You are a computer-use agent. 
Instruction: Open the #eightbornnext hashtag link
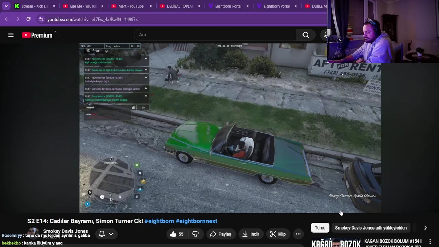[x=197, y=221]
